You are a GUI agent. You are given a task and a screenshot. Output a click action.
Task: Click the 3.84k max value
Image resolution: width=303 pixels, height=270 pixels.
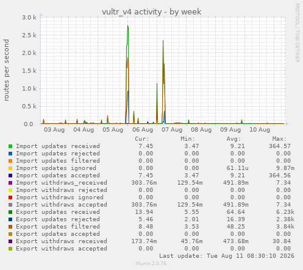coord(285,227)
